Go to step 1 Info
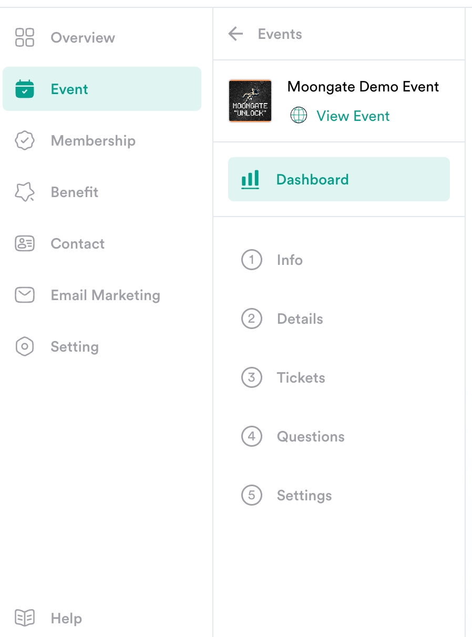Image resolution: width=472 pixels, height=637 pixels. [x=289, y=260]
